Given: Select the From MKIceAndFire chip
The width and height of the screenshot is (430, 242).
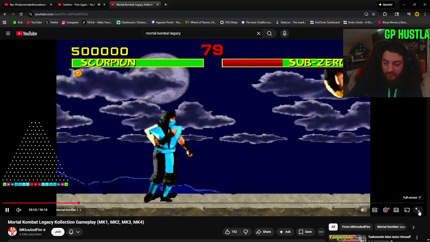Looking at the screenshot, I should (356, 227).
